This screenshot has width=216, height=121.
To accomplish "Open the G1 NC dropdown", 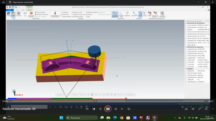I will tap(25, 14).
